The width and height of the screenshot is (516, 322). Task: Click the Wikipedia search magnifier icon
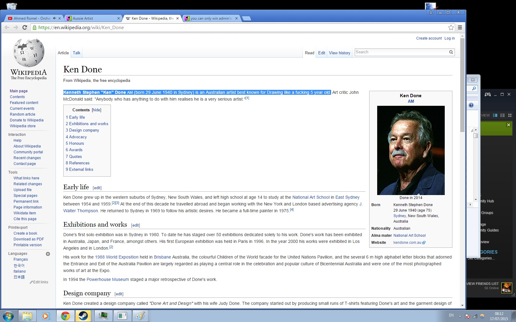click(x=451, y=52)
